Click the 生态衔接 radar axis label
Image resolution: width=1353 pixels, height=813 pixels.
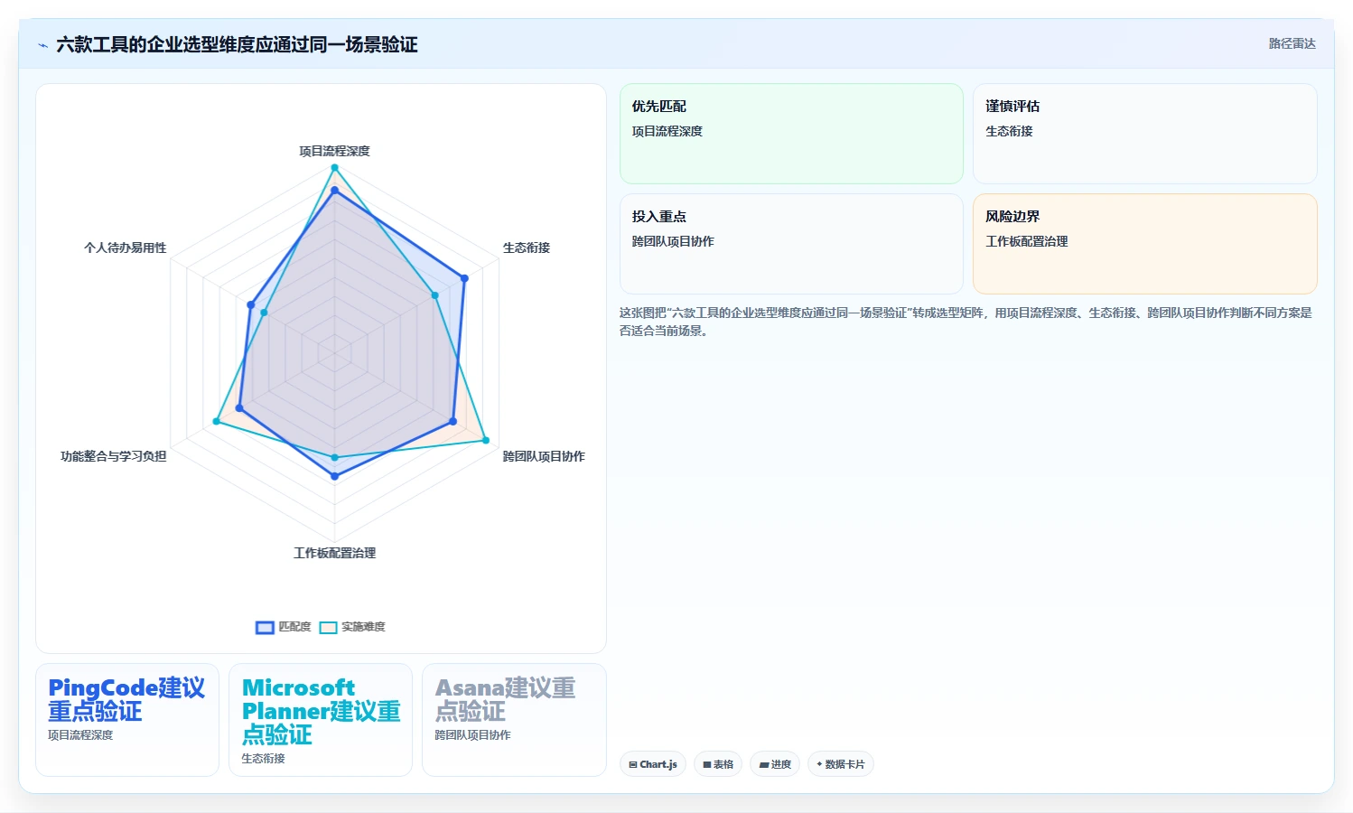tap(527, 248)
